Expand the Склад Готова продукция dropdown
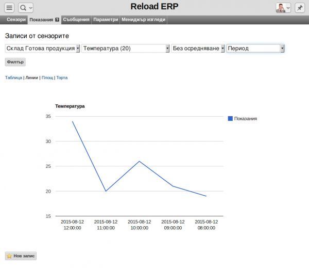Image resolution: width=309 pixels, height=268 pixels. 42,48
